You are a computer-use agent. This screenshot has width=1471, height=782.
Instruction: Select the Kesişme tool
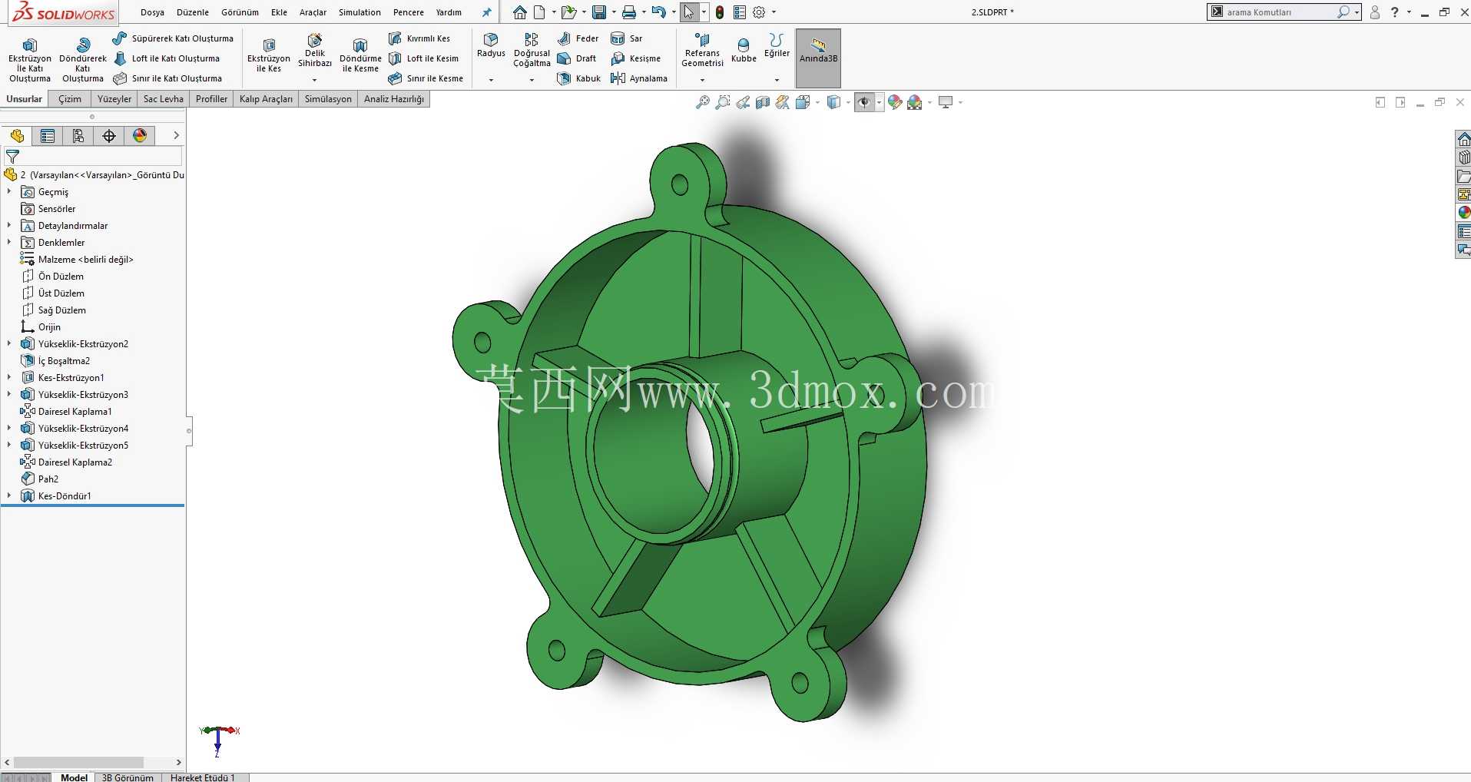(636, 58)
